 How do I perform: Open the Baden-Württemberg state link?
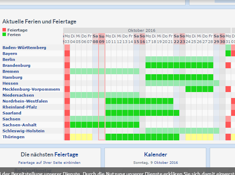click(24, 48)
